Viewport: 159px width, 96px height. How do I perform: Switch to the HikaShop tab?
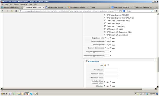[x=11, y=7]
